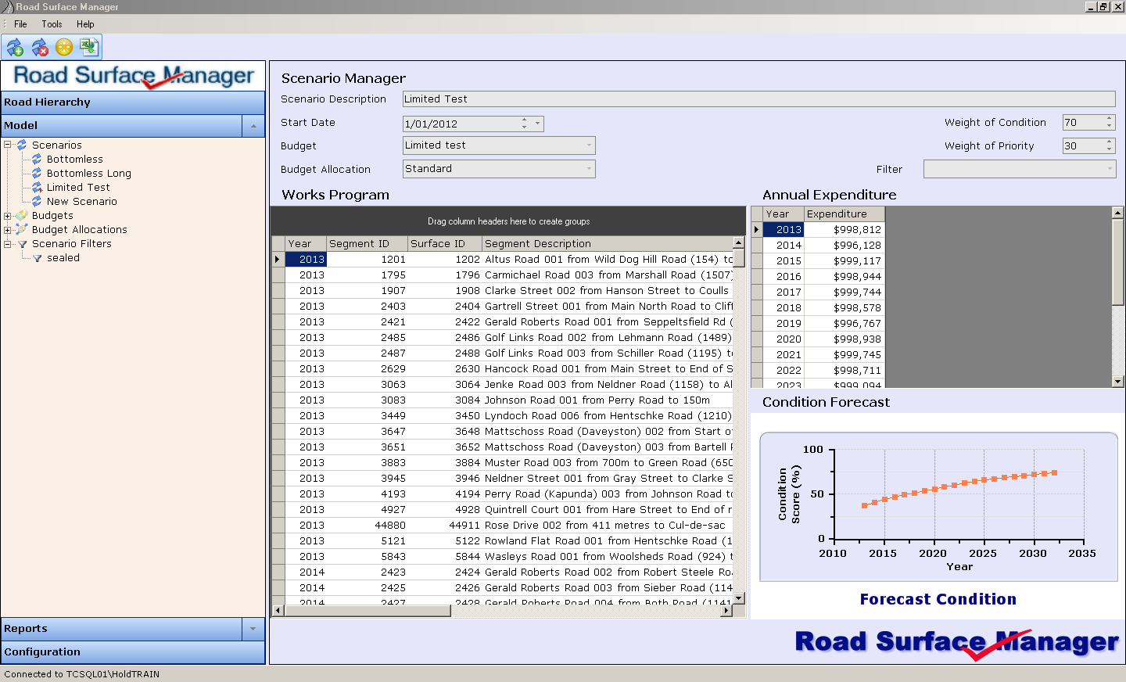1126x682 pixels.
Task: Click the Budget Allocations node icon
Action: click(x=22, y=229)
